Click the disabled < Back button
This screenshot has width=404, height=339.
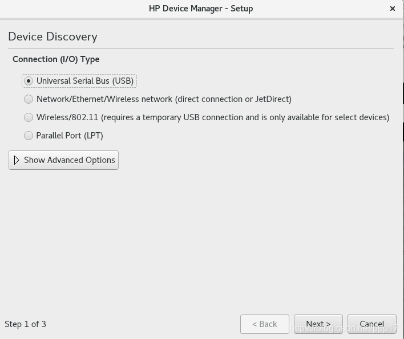(x=265, y=324)
